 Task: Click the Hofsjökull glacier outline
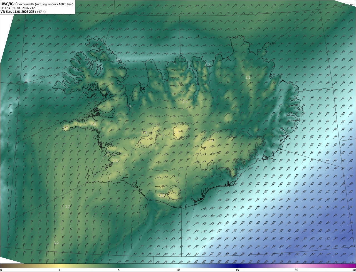181,131
